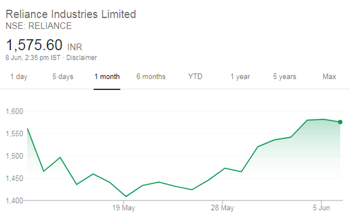Viewport: 350px width, 219px height.
Task: Click the green current-price dot on chart
Action: 340,122
